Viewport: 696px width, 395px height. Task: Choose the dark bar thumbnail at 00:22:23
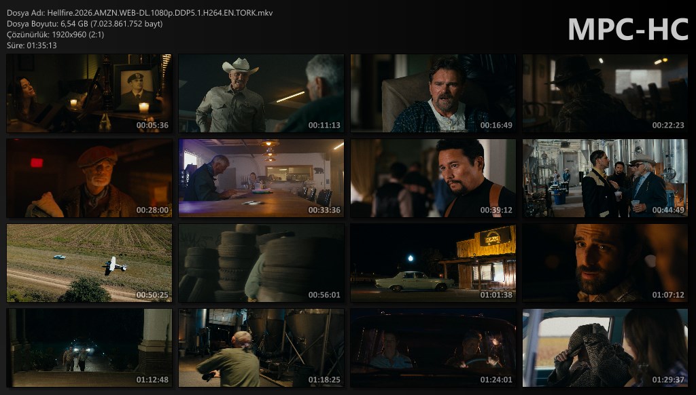click(x=605, y=94)
